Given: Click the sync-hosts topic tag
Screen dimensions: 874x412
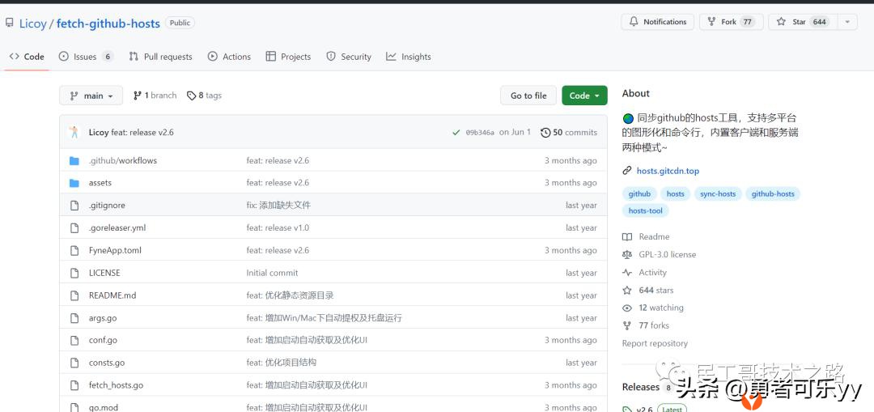Looking at the screenshot, I should point(718,194).
